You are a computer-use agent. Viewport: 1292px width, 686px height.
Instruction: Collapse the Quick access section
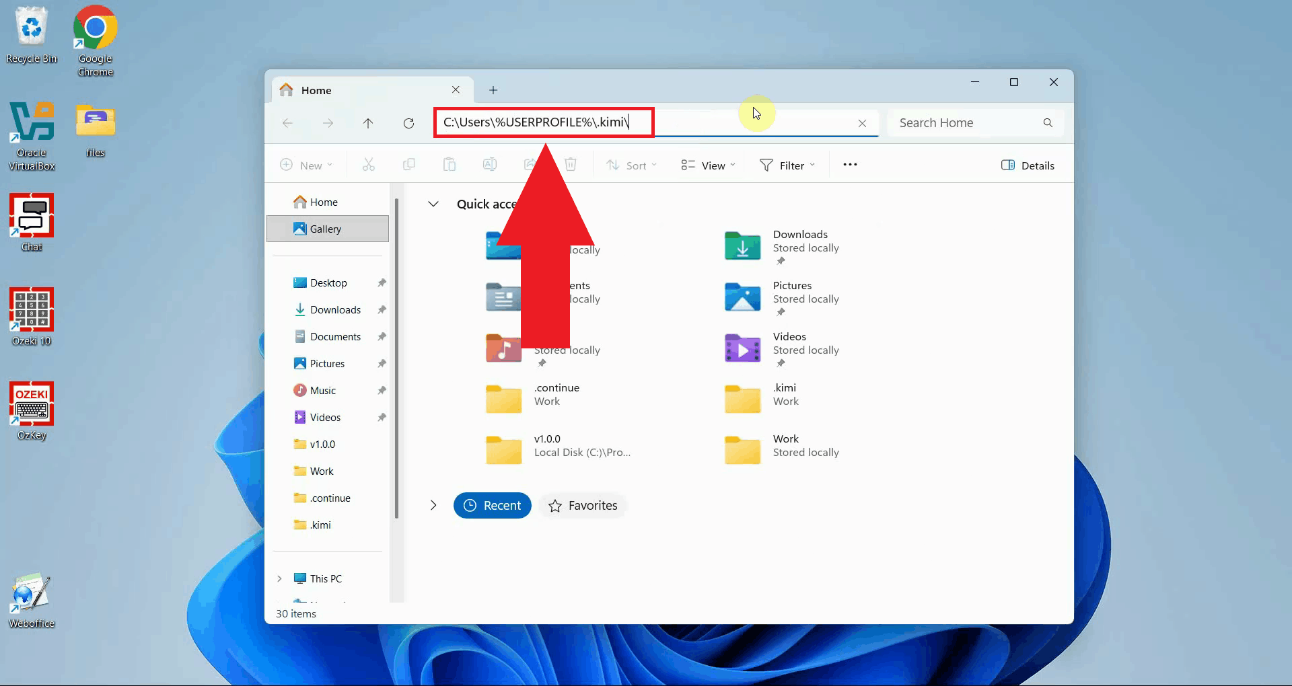tap(433, 204)
